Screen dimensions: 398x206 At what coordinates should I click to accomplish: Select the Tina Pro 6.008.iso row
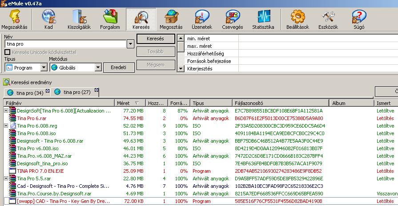click(201, 133)
